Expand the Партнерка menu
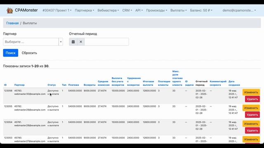This screenshot has height=148, width=264. coord(84,10)
